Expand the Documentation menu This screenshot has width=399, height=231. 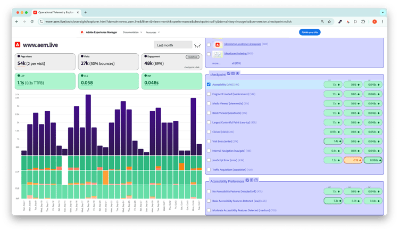click(x=132, y=32)
